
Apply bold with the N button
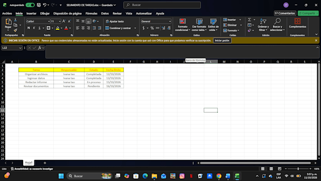click(28, 28)
